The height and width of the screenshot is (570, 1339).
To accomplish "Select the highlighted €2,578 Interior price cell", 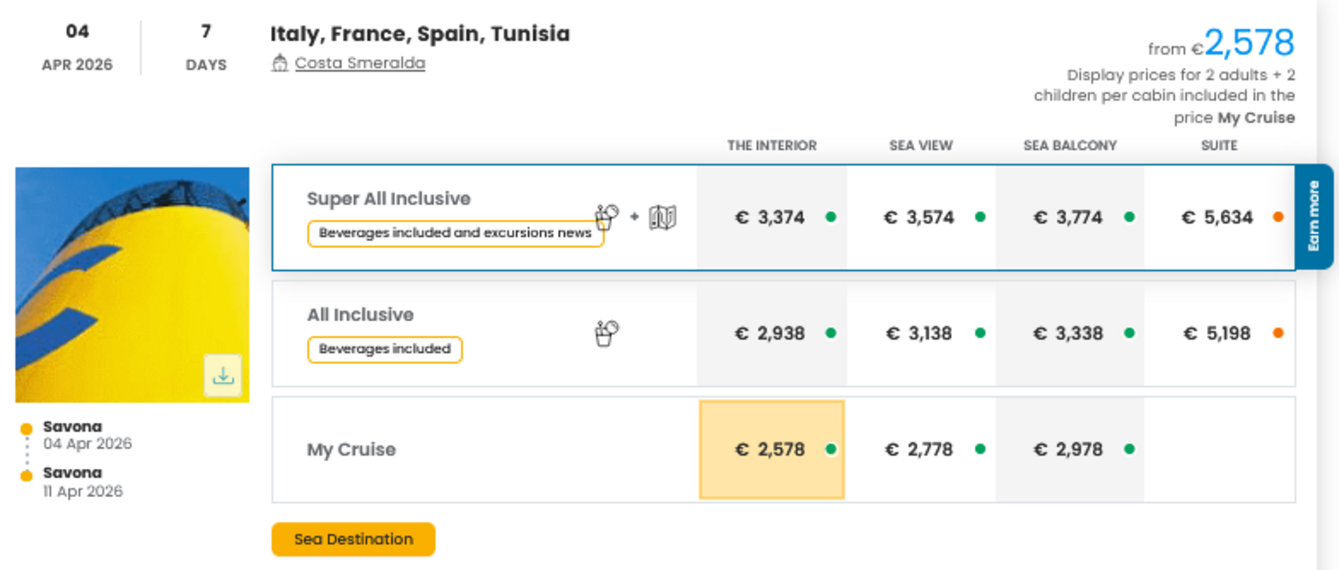I will (x=771, y=449).
